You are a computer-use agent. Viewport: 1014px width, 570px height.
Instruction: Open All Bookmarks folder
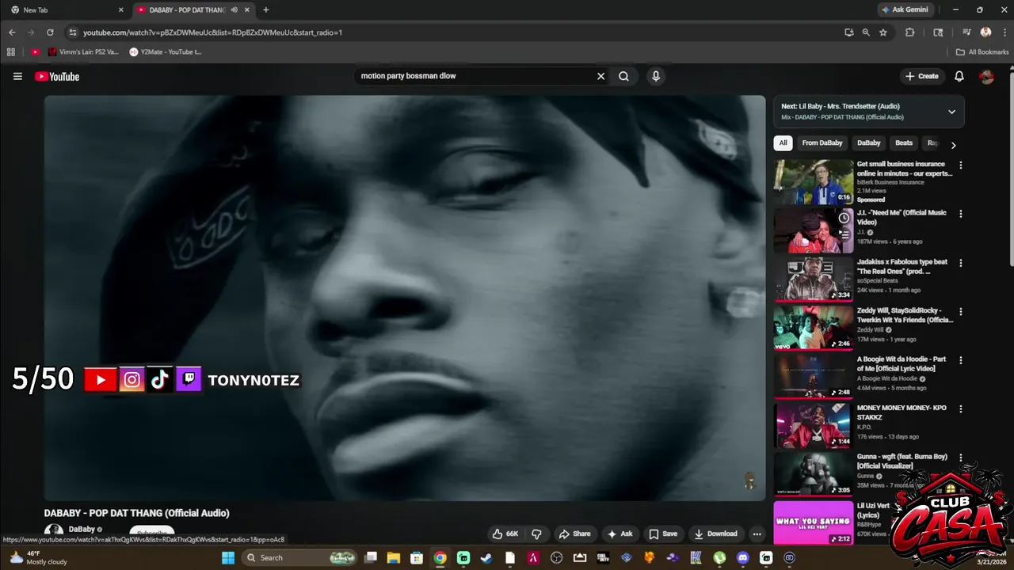[982, 52]
